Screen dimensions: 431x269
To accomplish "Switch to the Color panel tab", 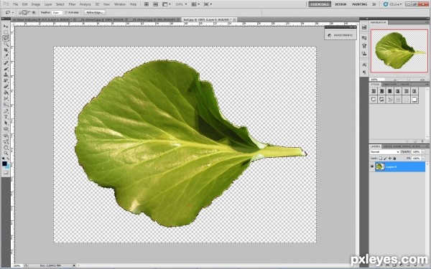I will (404, 84).
